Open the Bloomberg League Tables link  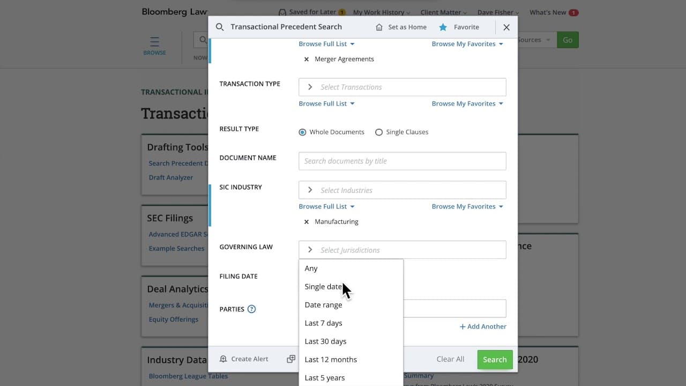pyautogui.click(x=188, y=376)
